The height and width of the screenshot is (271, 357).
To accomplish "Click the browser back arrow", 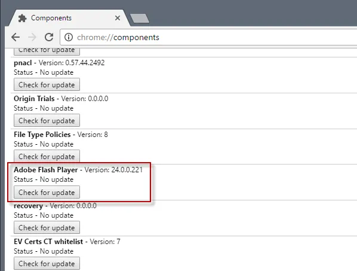I will click(16, 37).
